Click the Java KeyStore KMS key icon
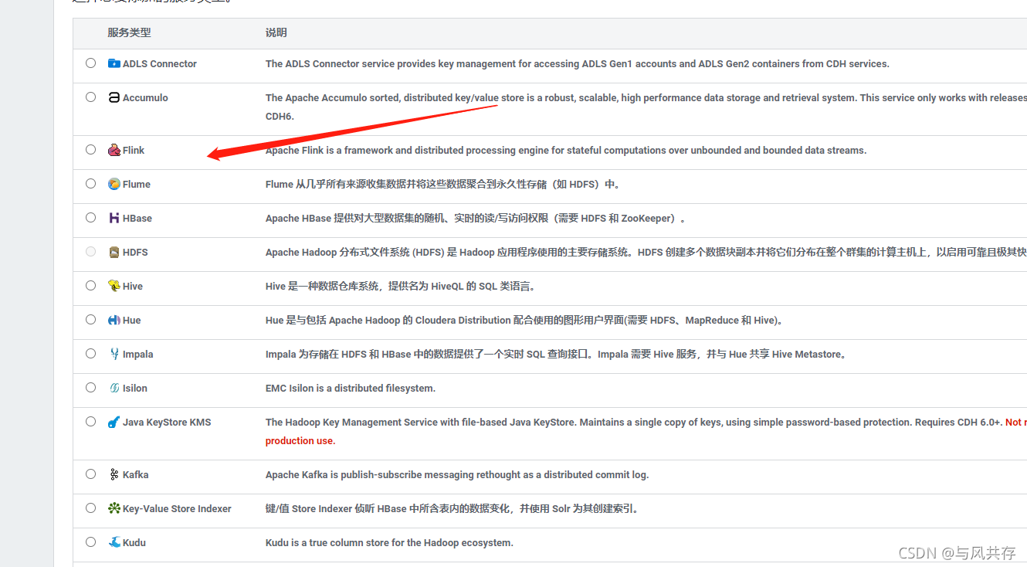 click(x=114, y=422)
